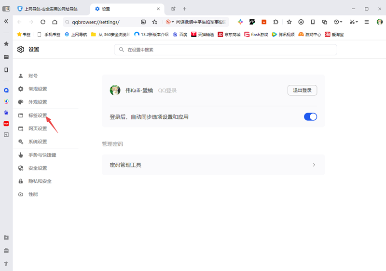Open the blue Q app in sidebar
Image resolution: width=386 pixels, height=271 pixels.
point(6,90)
